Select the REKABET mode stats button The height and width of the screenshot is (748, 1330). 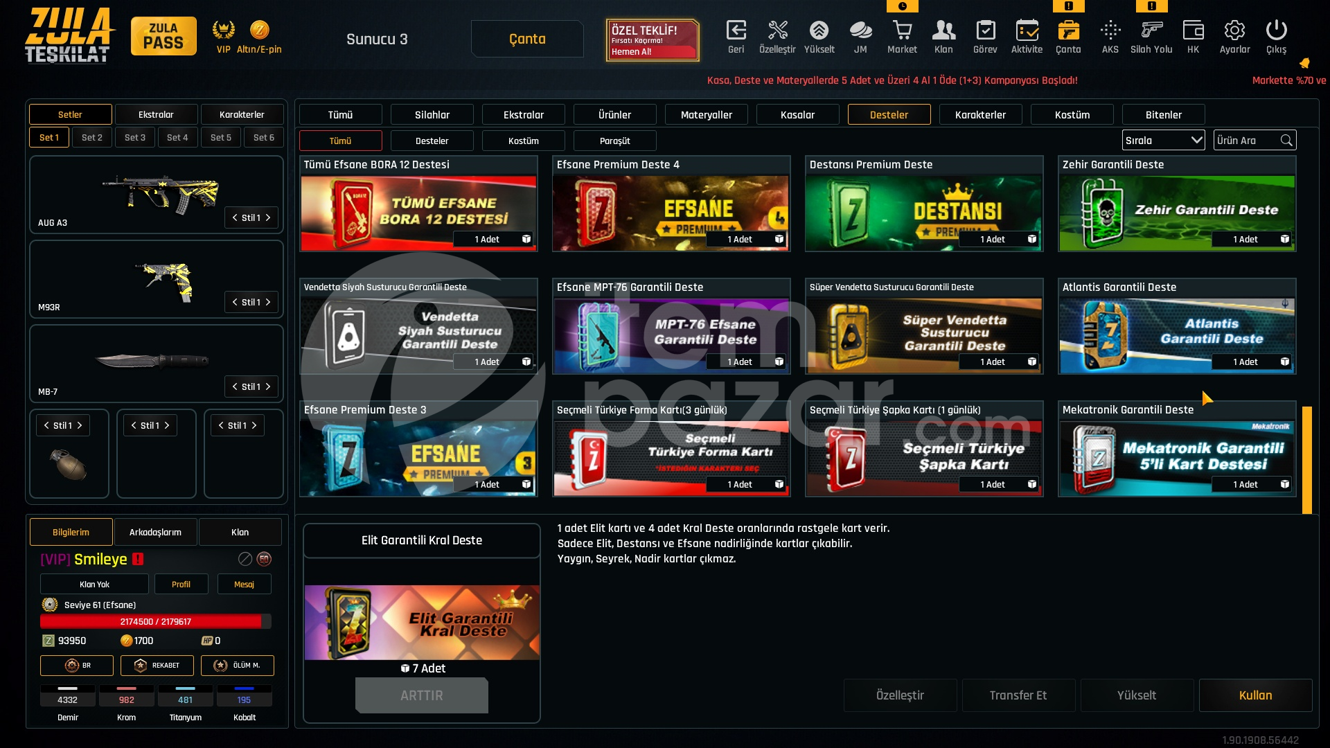coord(157,666)
